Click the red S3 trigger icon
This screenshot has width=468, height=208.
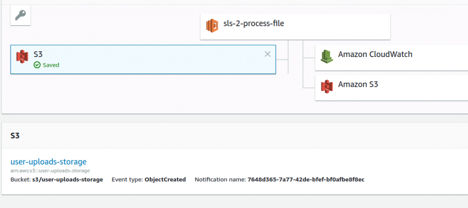point(22,57)
